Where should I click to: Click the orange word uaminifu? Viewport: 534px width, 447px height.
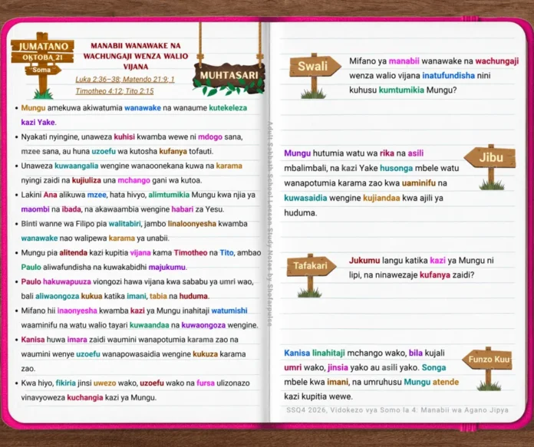(x=419, y=183)
